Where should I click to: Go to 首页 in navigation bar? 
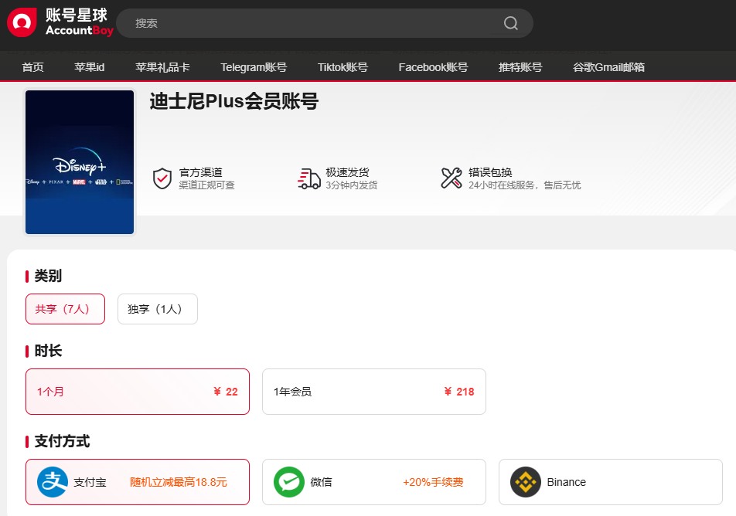pyautogui.click(x=32, y=67)
